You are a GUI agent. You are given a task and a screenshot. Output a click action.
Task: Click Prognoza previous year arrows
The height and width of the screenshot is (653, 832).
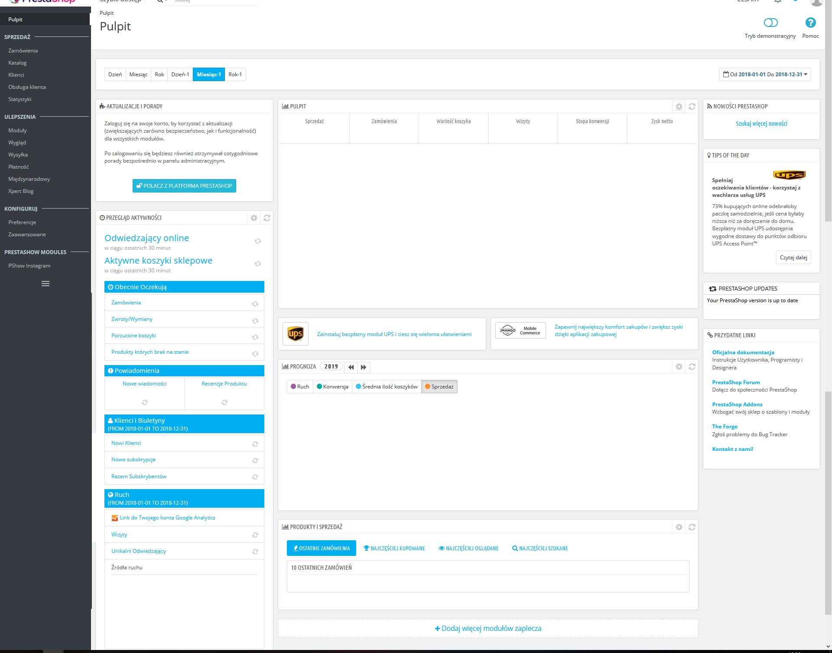click(x=351, y=367)
